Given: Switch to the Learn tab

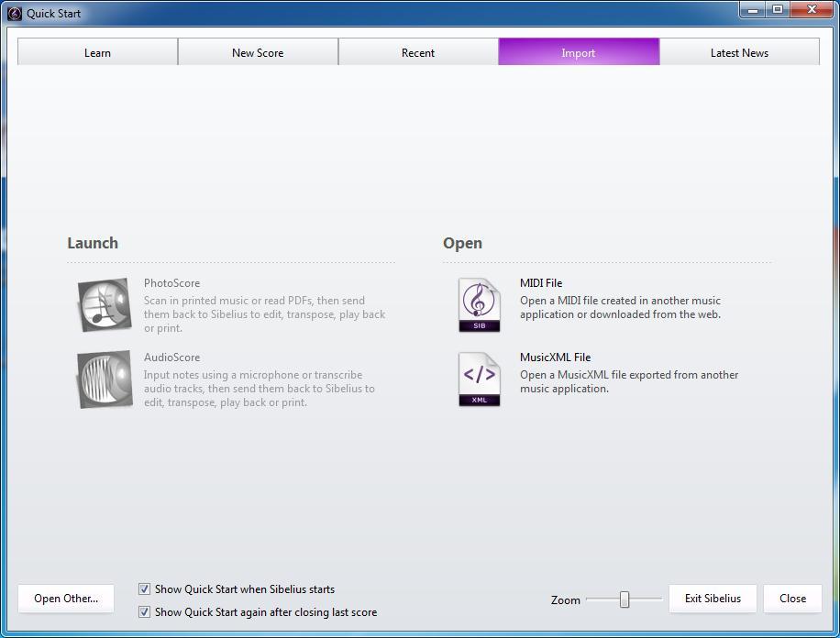Looking at the screenshot, I should point(97,52).
